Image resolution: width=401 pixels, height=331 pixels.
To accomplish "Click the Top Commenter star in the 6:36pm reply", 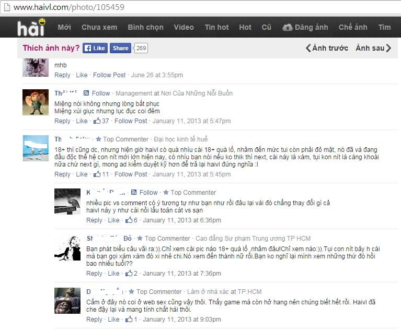I will click(166, 192).
